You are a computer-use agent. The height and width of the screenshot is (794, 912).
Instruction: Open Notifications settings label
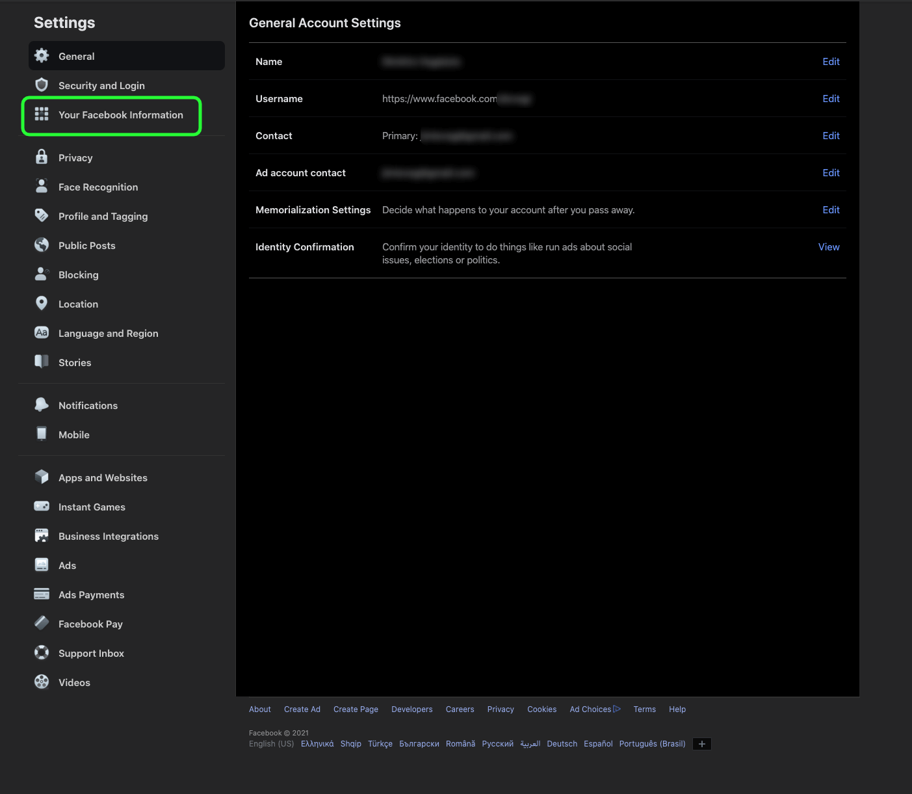[88, 406]
